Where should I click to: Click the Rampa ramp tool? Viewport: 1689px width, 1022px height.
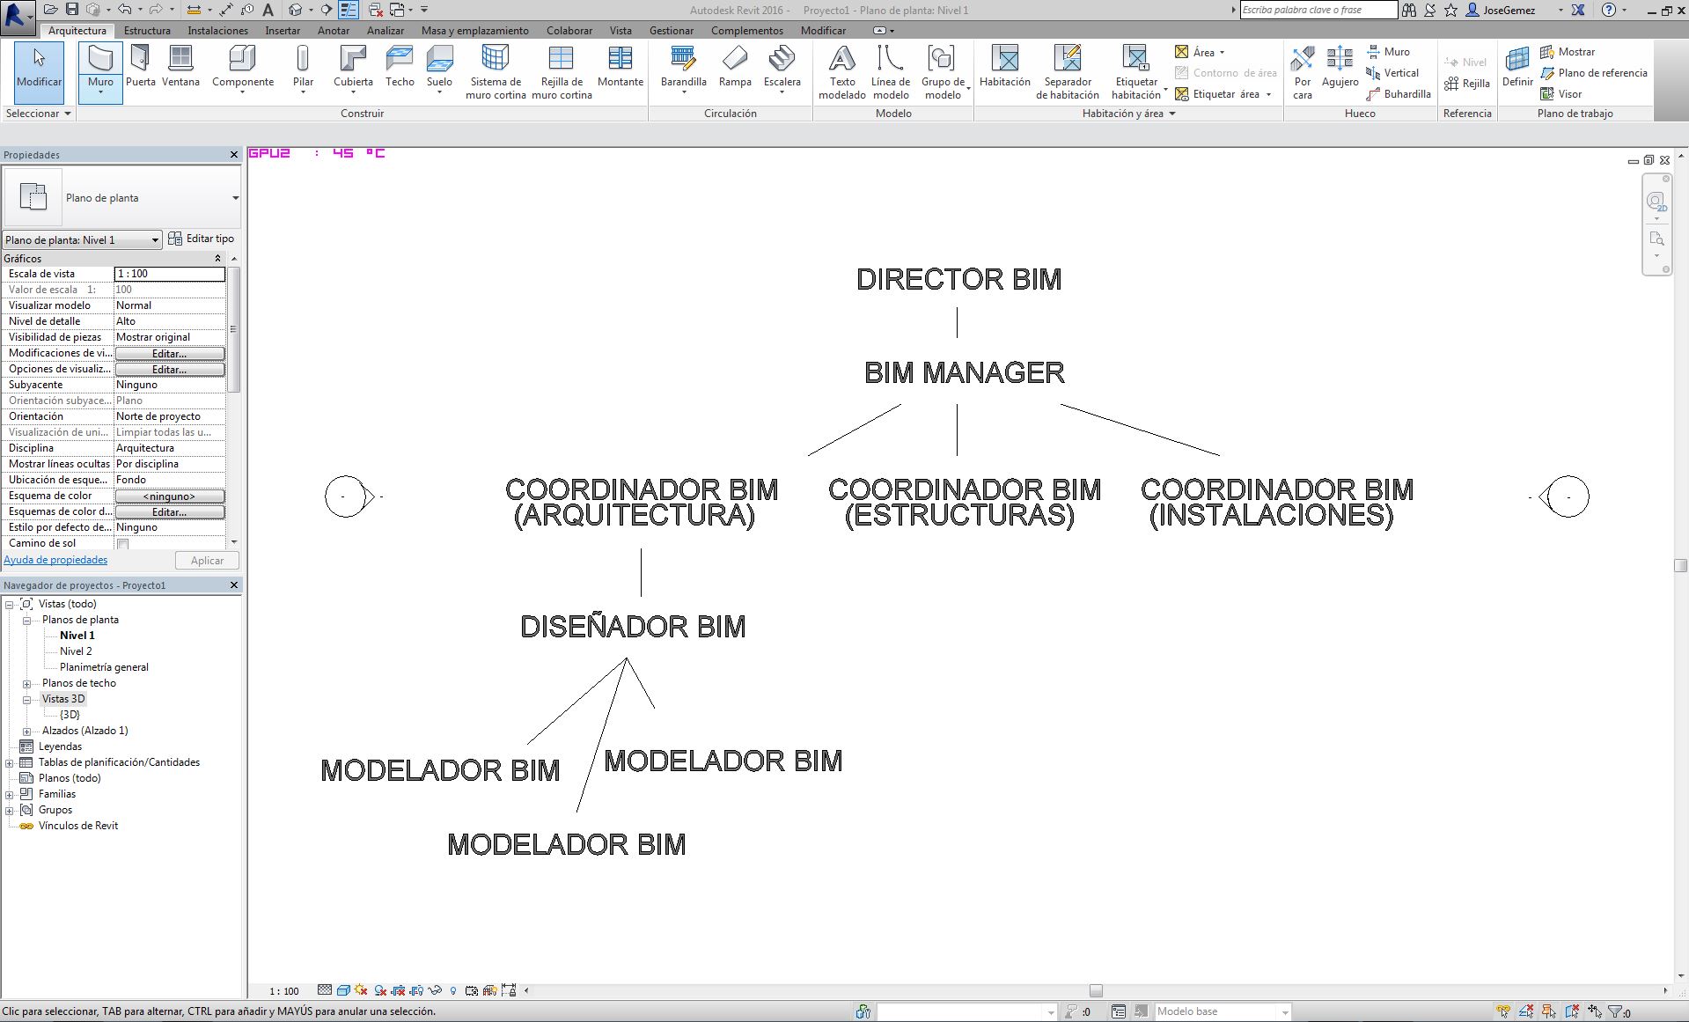734,67
